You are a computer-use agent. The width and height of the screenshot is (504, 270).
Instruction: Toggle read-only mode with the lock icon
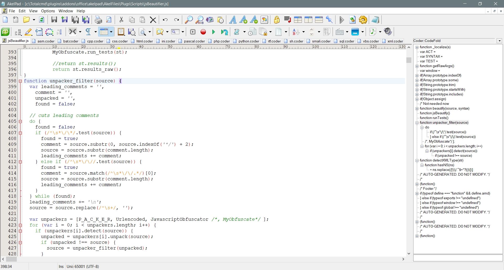pyautogui.click(x=276, y=20)
